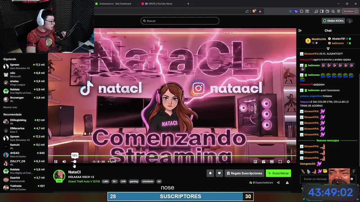Open Brave Wallet icon
This screenshot has height=202, width=360.
click(327, 11)
